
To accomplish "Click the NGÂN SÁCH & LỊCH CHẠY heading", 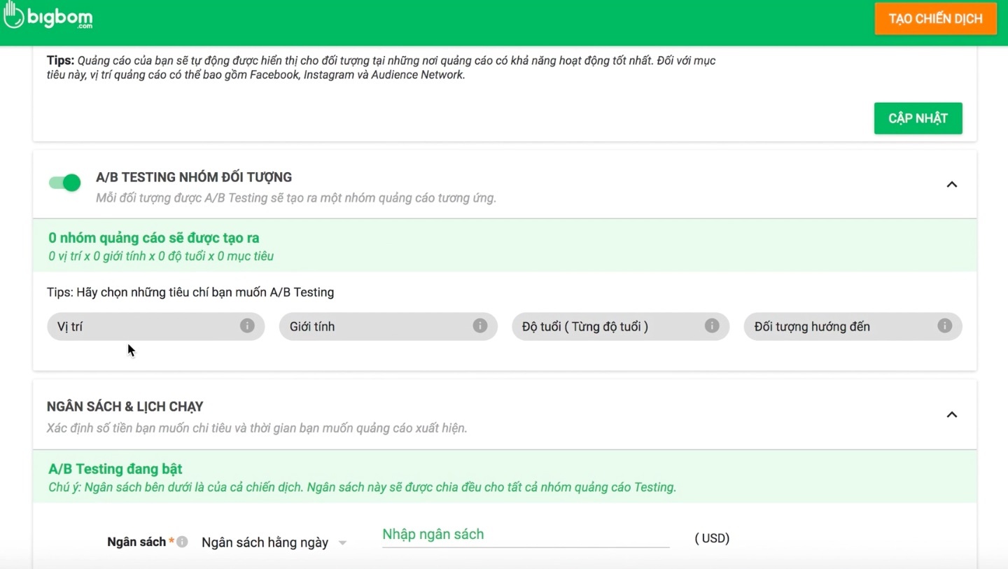I will coord(125,407).
